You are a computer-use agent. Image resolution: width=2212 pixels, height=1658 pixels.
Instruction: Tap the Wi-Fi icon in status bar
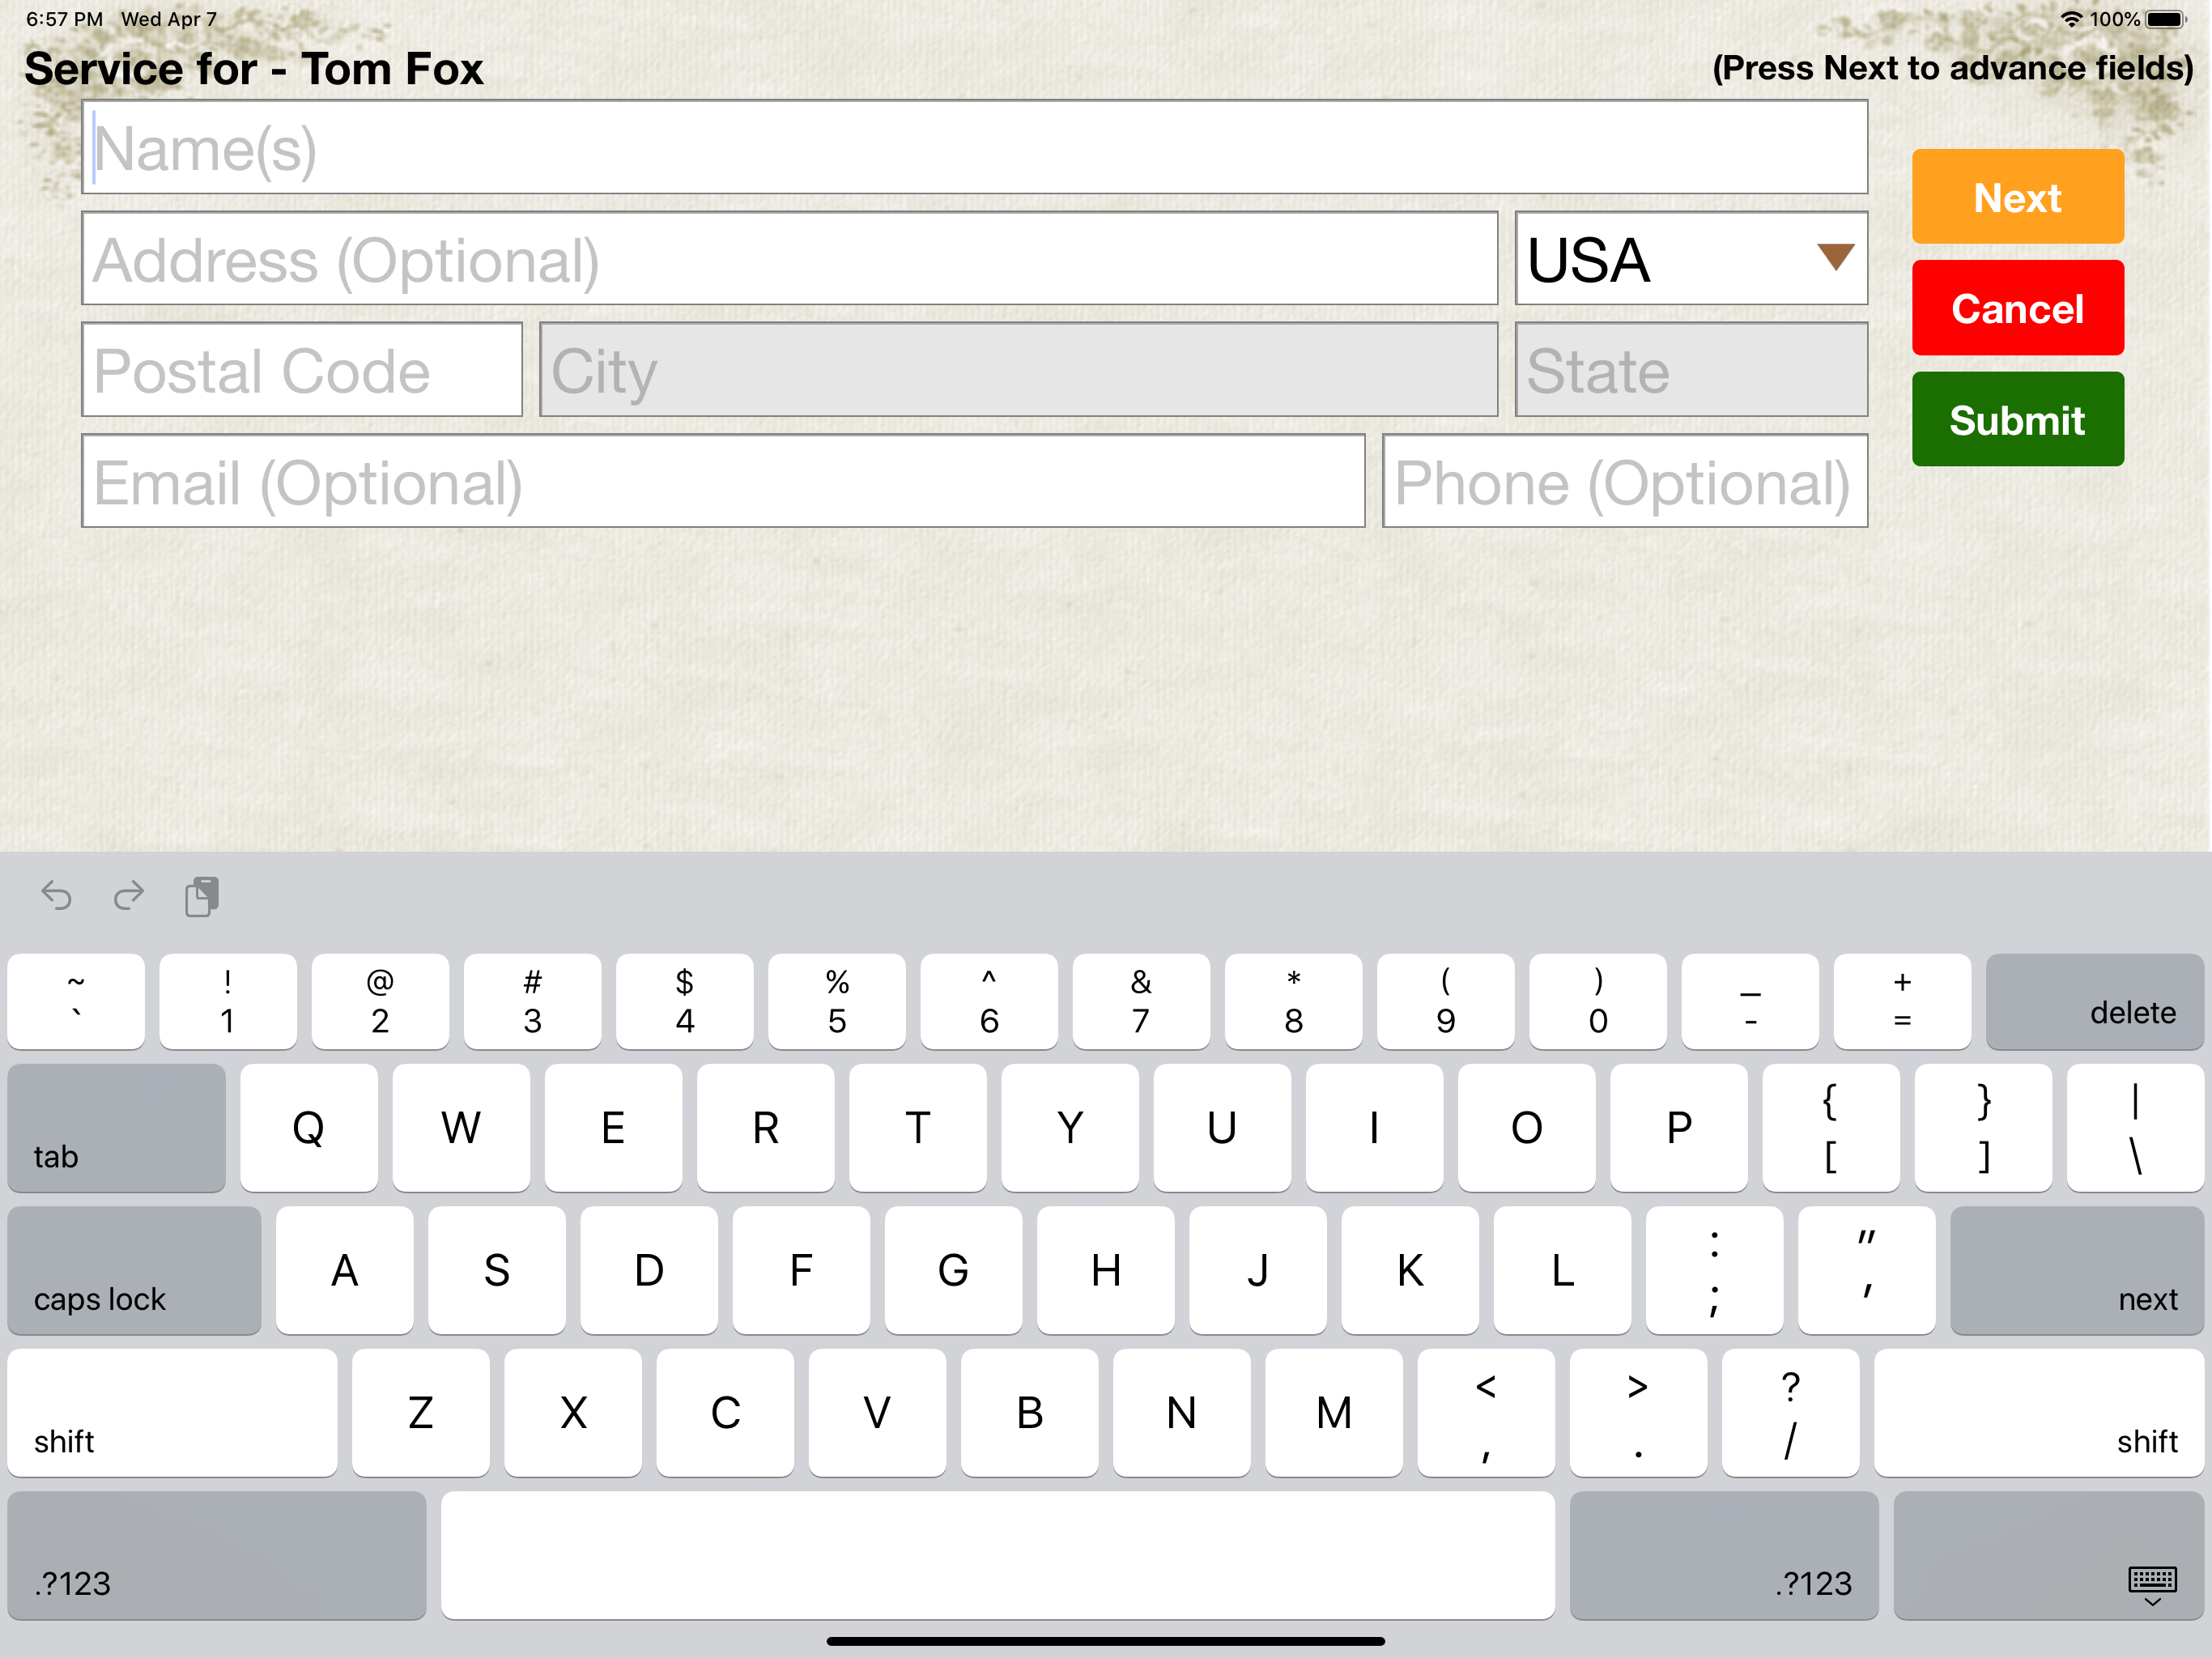(2071, 19)
